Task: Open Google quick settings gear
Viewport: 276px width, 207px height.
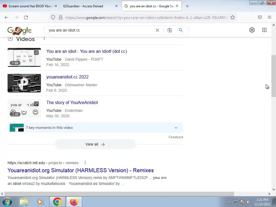Action: point(252,30)
